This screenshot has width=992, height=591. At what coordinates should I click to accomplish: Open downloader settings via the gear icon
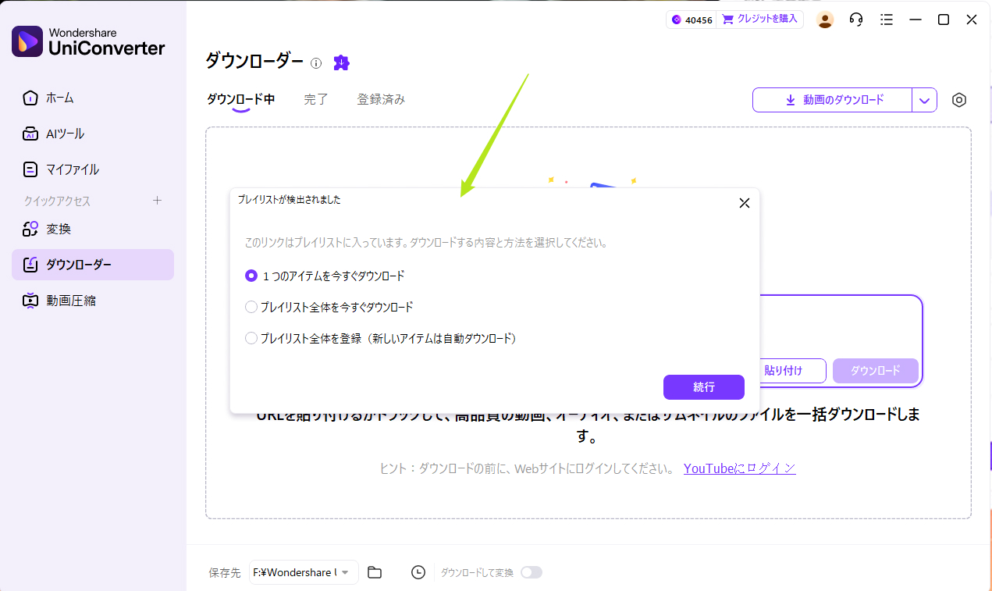959,100
